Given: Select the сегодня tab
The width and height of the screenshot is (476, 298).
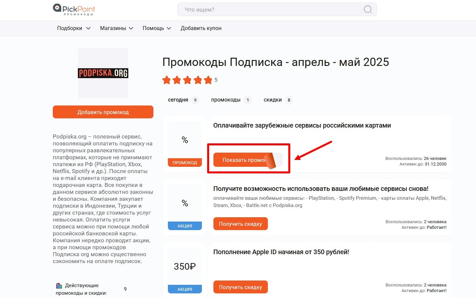Looking at the screenshot, I should point(183,100).
